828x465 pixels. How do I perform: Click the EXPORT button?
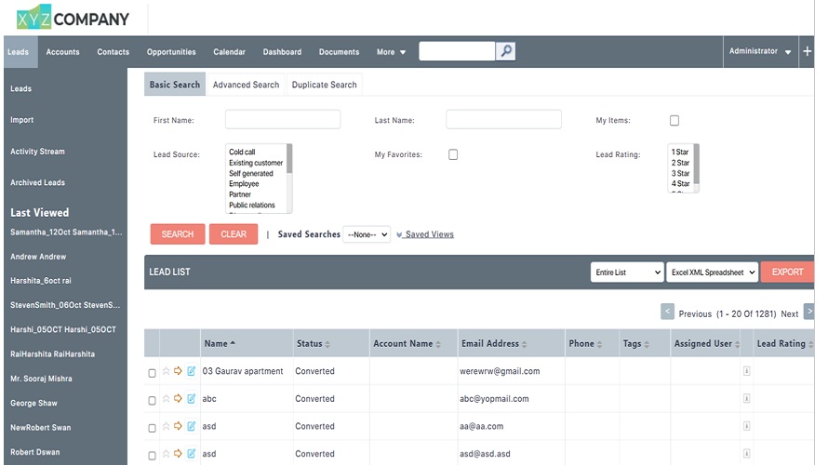tap(787, 272)
